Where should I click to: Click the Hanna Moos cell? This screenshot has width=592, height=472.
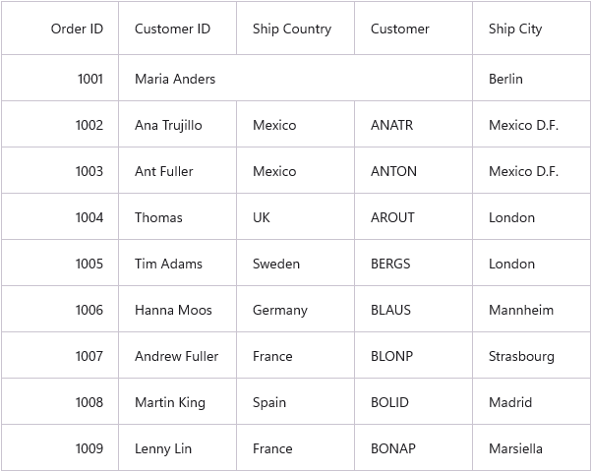point(177,309)
